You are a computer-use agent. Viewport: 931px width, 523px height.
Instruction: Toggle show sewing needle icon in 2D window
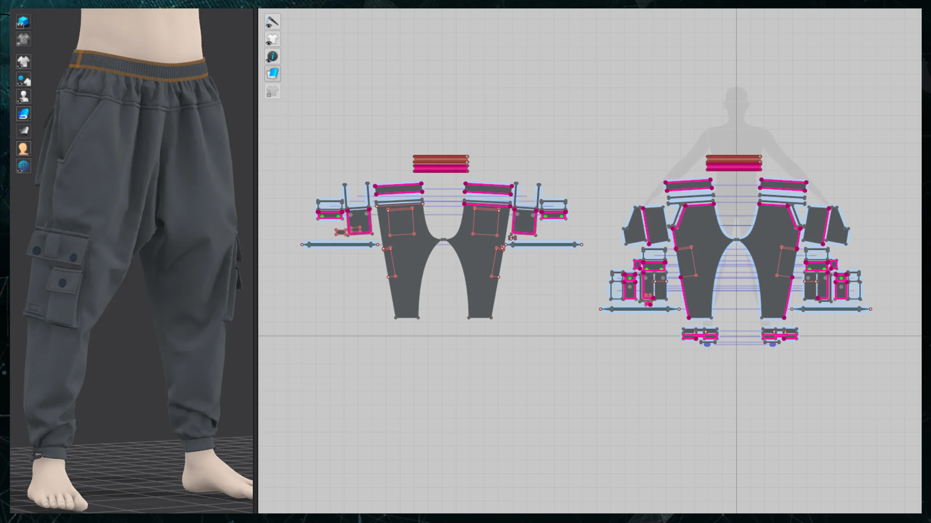pos(272,22)
